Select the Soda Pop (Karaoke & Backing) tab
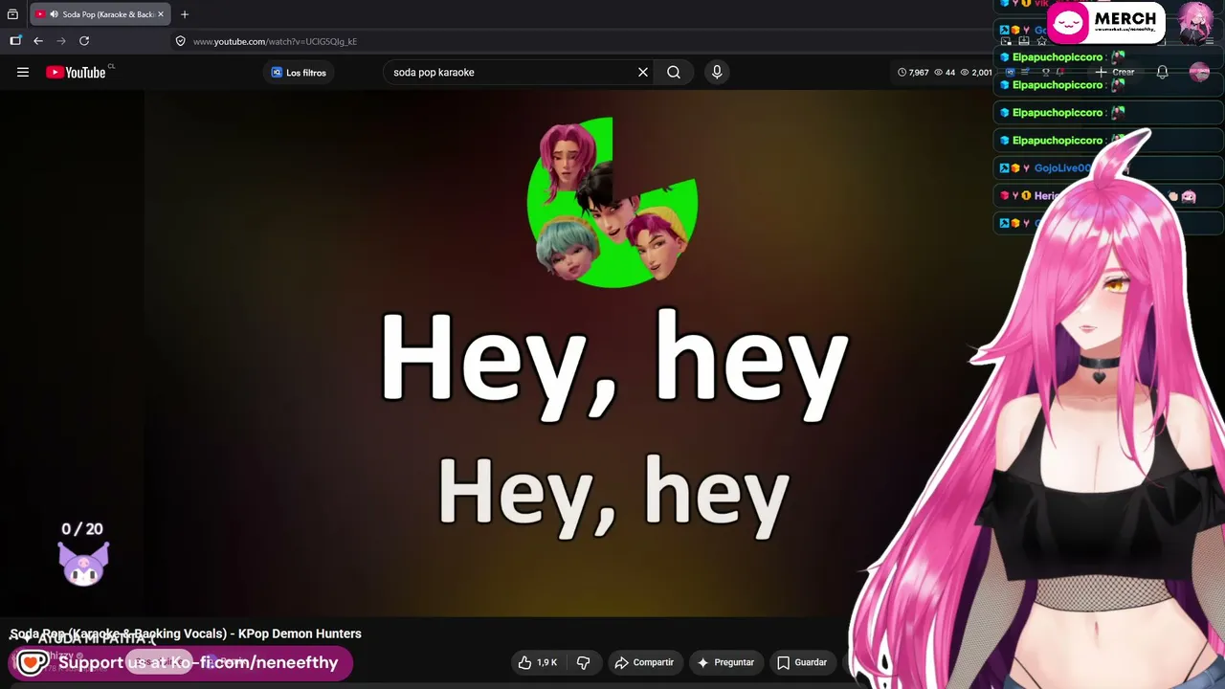 (100, 14)
